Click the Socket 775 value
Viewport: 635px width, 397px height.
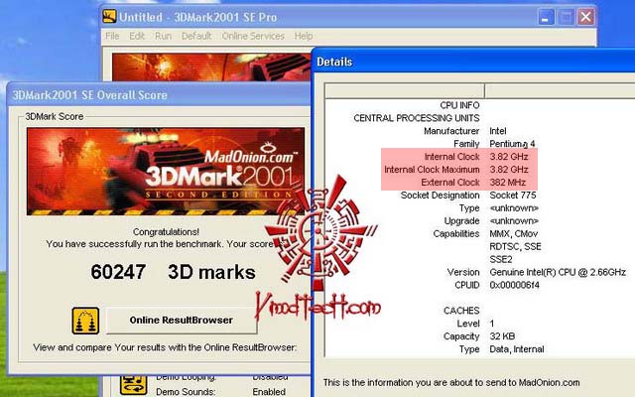coord(513,196)
